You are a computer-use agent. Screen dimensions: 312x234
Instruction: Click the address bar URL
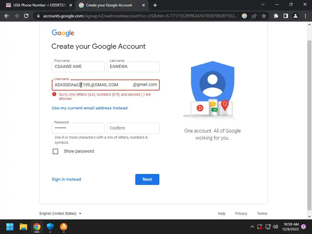pyautogui.click(x=140, y=16)
